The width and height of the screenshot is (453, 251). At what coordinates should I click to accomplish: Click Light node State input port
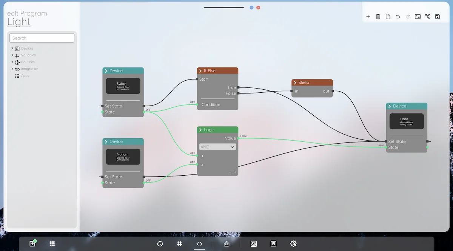(x=386, y=147)
